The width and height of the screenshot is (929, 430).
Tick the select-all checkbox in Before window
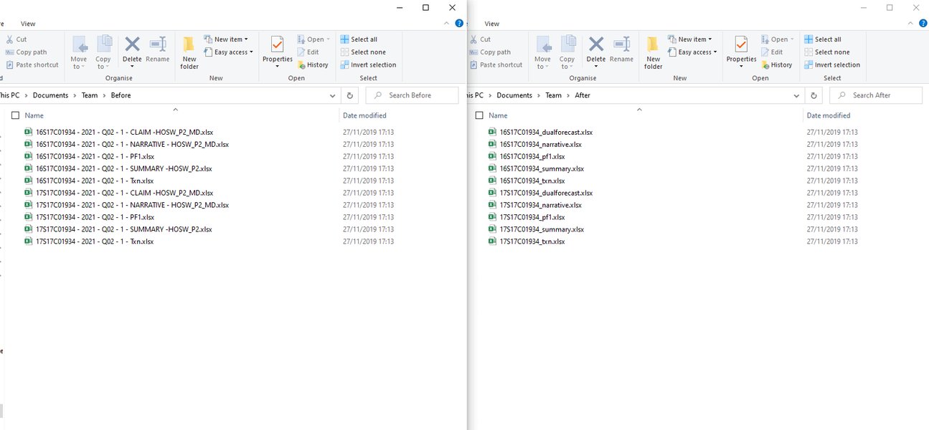click(15, 115)
